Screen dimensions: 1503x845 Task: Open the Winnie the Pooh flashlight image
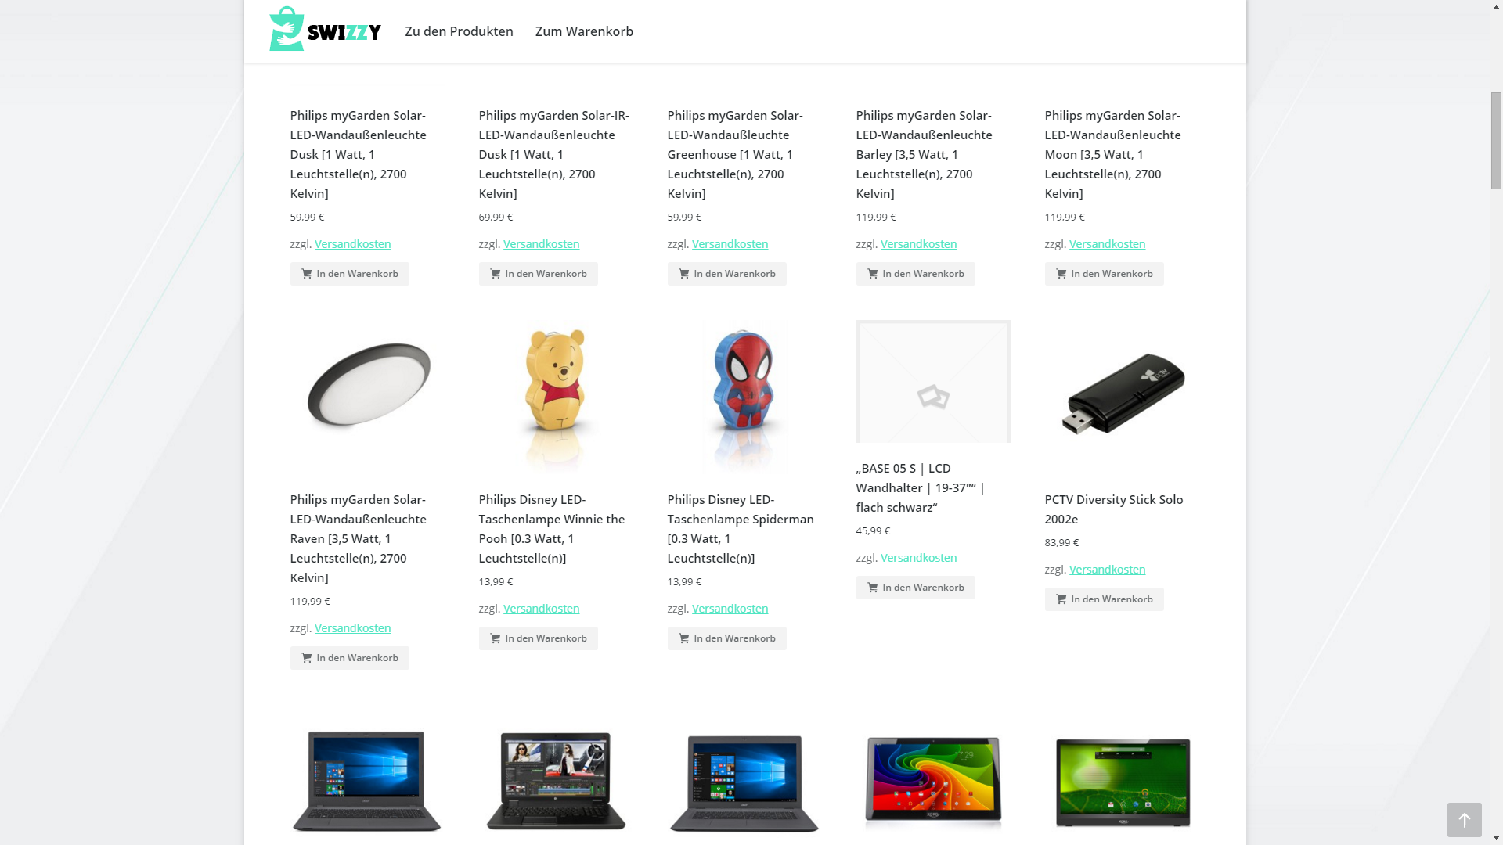[556, 397]
